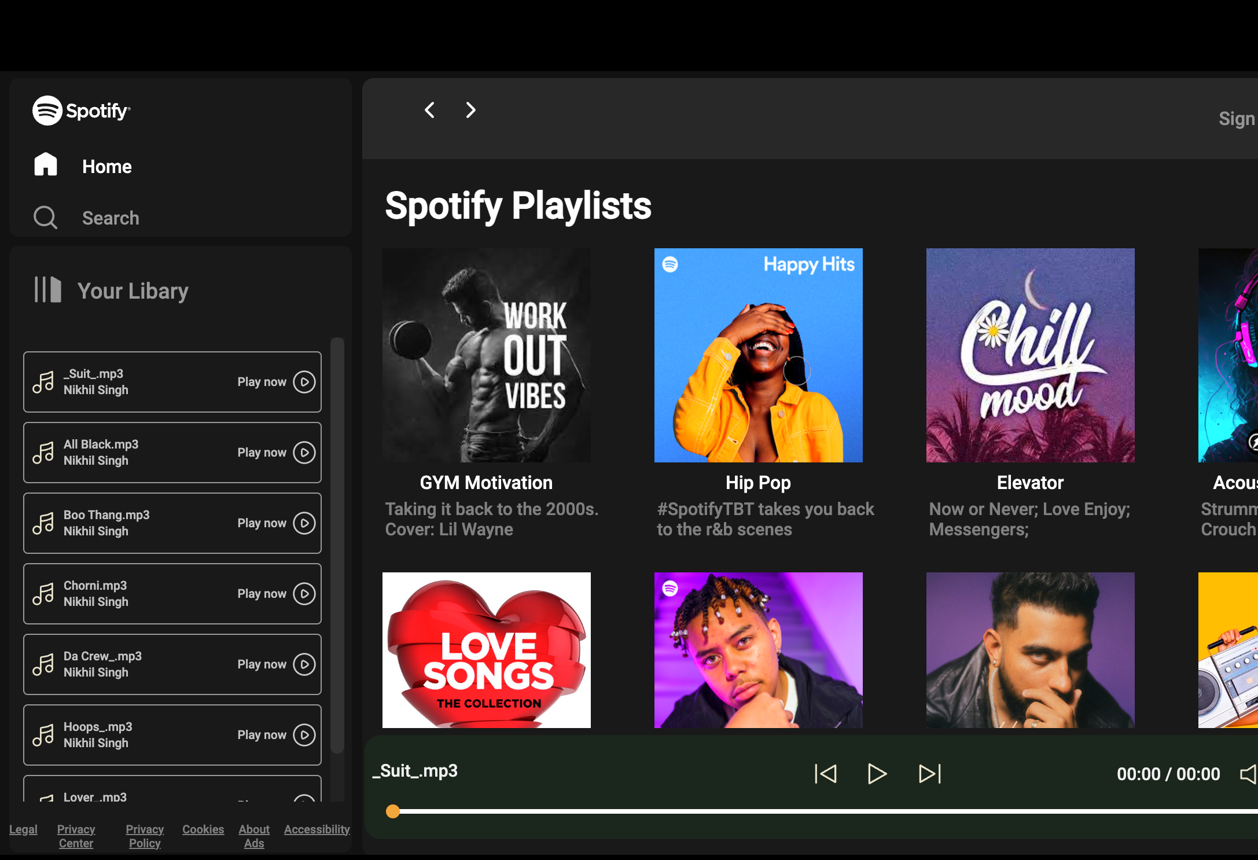
Task: Click music note icon of Hoops_.mp3
Action: 43,735
